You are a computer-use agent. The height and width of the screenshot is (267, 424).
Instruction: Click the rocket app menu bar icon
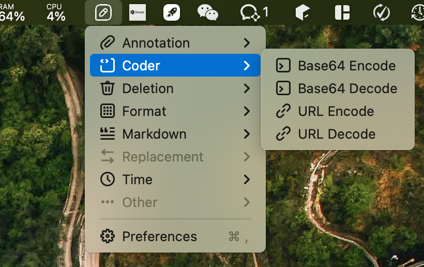point(172,12)
